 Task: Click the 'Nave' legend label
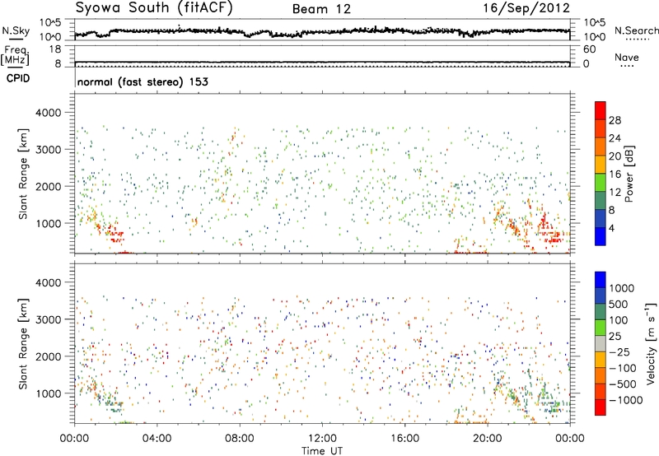pos(627,57)
